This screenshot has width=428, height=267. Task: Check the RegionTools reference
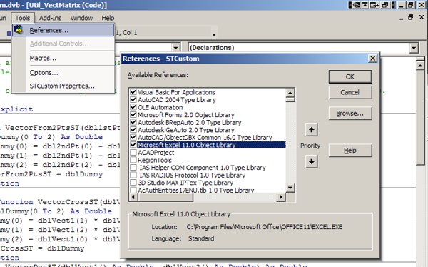pyautogui.click(x=133, y=160)
